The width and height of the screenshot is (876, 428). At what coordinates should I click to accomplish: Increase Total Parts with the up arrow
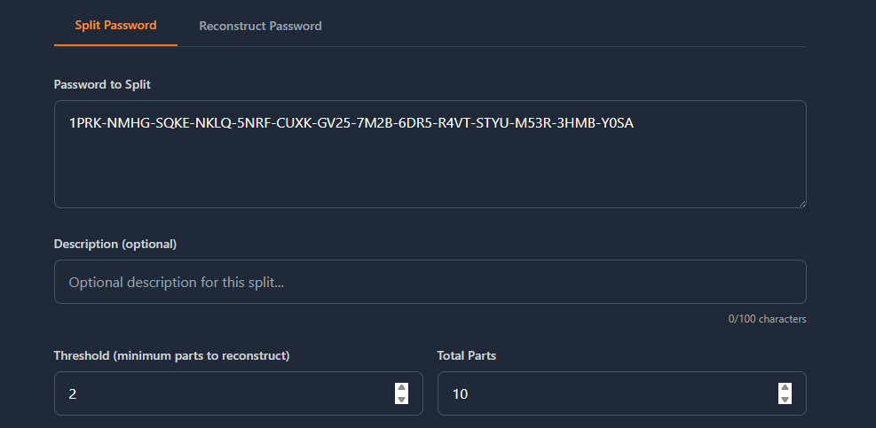click(785, 388)
